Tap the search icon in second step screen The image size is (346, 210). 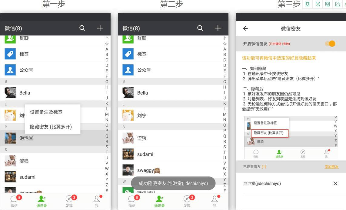click(200, 28)
